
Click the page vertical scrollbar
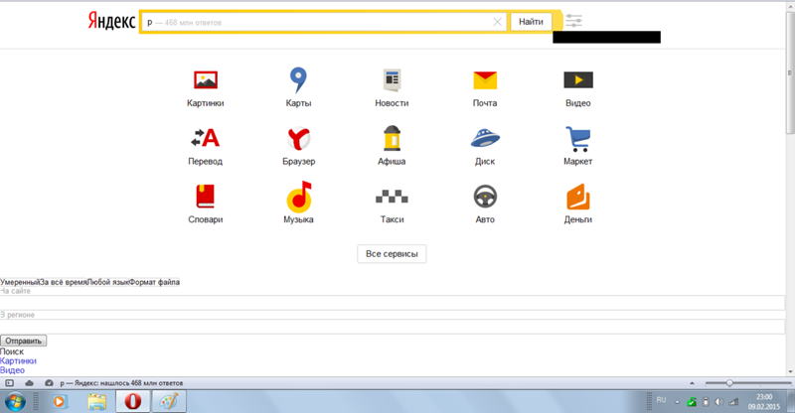(x=790, y=72)
